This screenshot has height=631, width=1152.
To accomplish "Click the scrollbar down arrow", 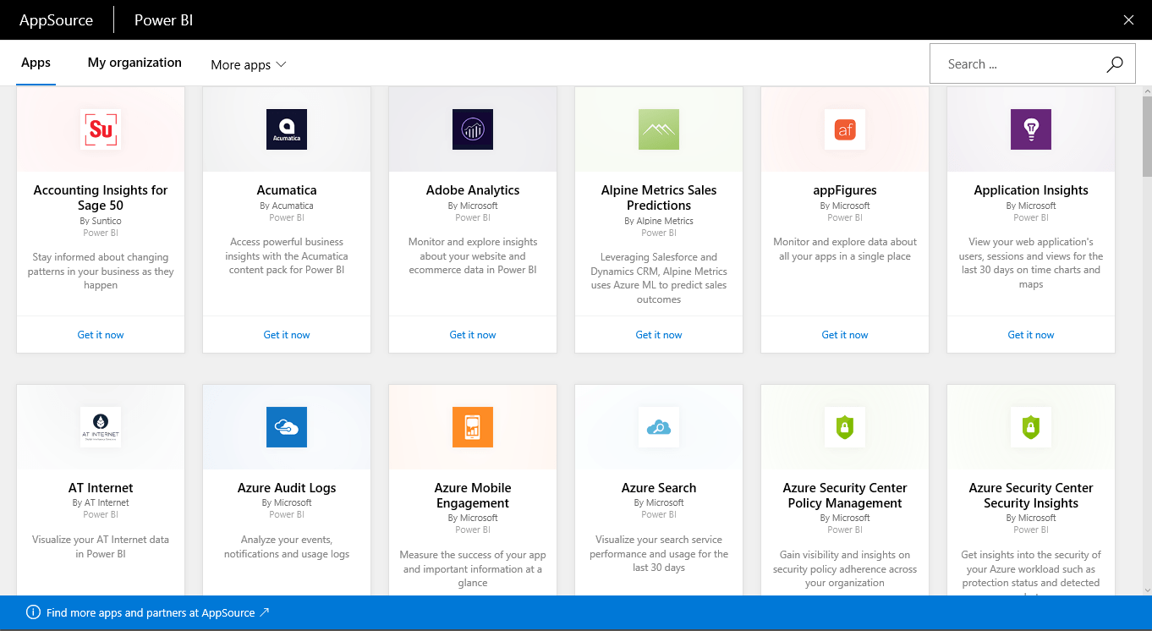I will (1146, 590).
